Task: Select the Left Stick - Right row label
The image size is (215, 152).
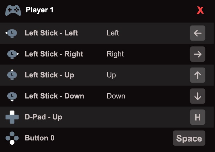Action: tap(54, 54)
